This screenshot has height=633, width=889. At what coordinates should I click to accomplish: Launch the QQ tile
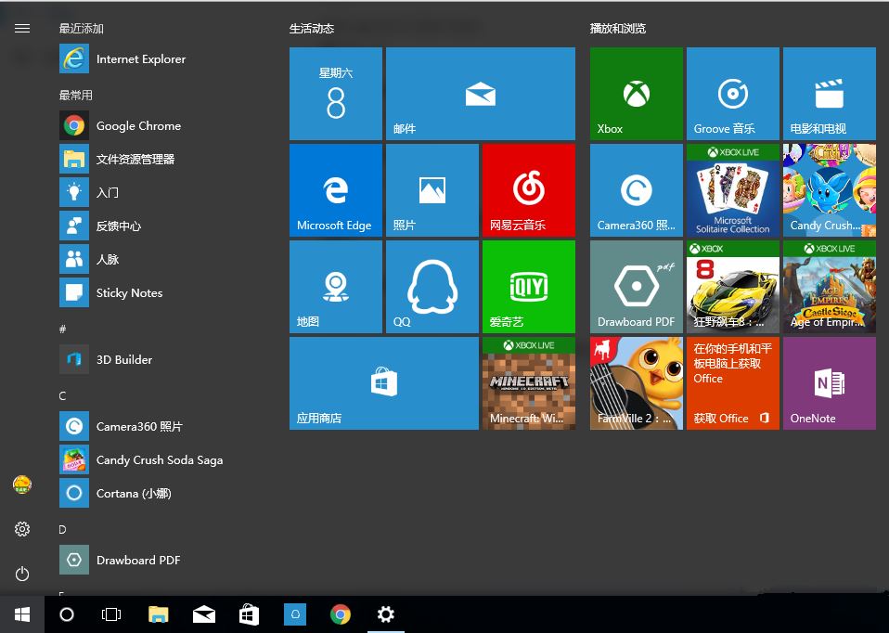point(432,287)
